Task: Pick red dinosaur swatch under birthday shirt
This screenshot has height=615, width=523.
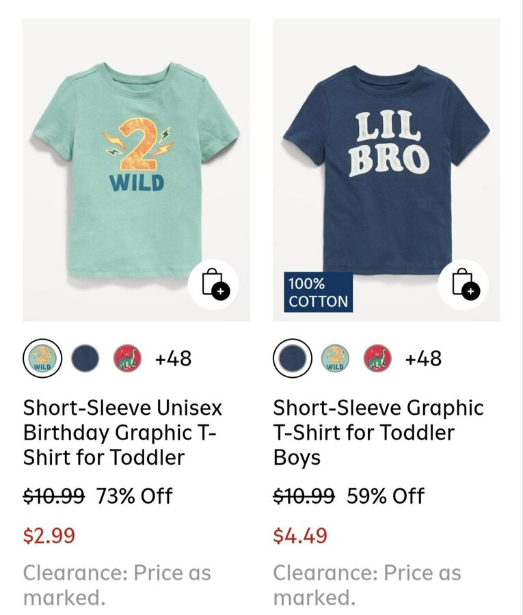Action: click(x=127, y=357)
